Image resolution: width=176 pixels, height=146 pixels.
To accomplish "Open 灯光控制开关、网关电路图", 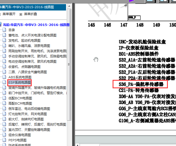I will [x=28, y=114].
